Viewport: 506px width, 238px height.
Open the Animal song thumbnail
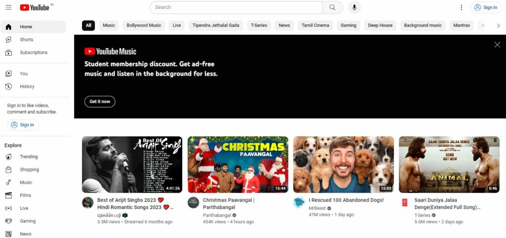[449, 164]
